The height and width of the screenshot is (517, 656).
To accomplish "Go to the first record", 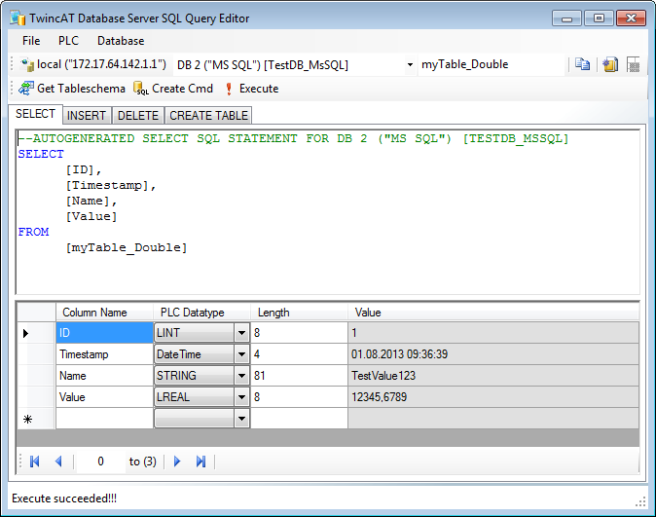I will (35, 462).
